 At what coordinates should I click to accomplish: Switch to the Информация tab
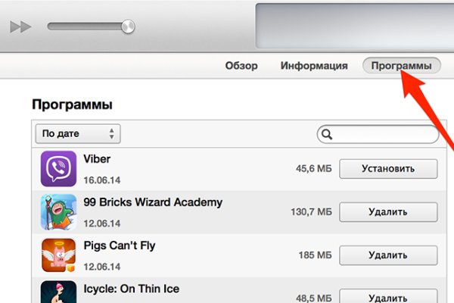tap(314, 66)
